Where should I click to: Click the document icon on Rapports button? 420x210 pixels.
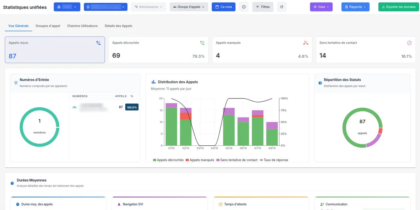[346, 7]
